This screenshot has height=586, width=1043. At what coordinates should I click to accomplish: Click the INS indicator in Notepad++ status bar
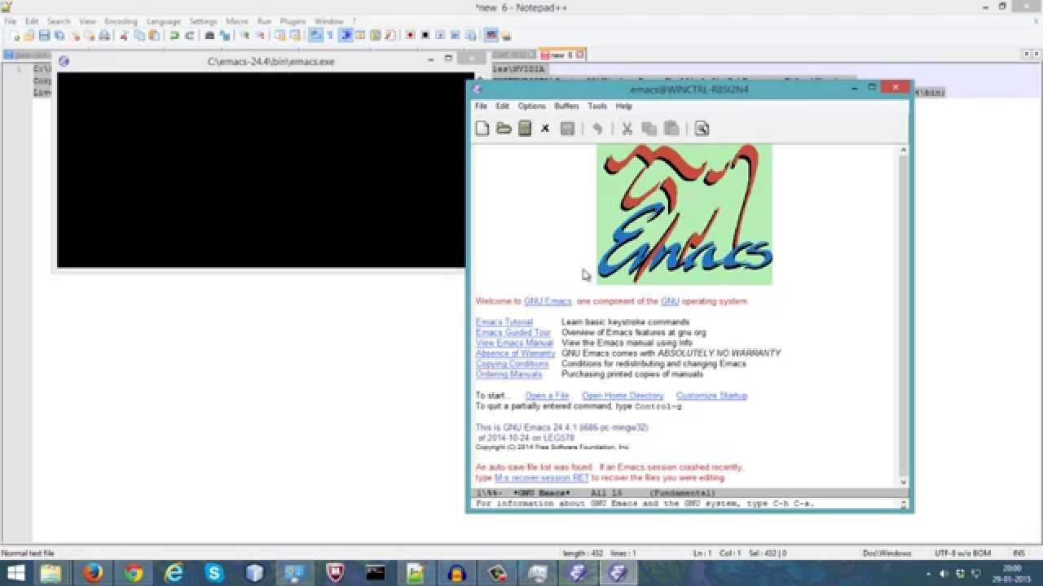tap(1019, 553)
